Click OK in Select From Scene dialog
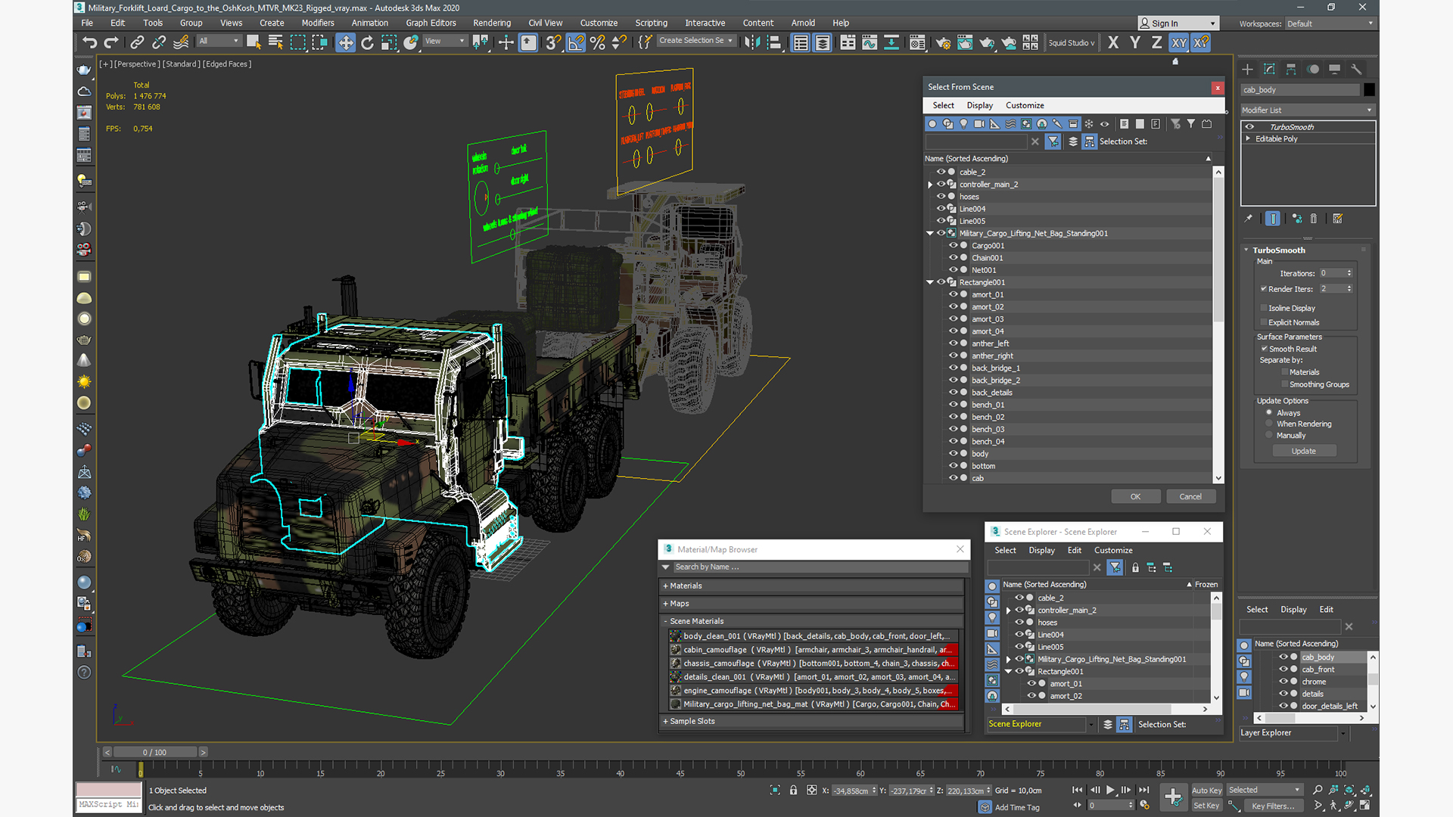 (x=1135, y=496)
